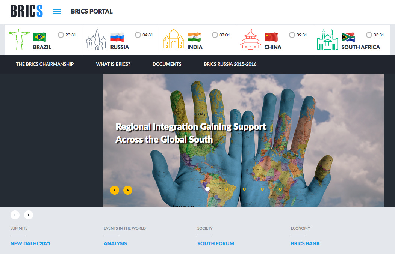
Task: Click the SOCIETY category label
Action: click(x=205, y=228)
